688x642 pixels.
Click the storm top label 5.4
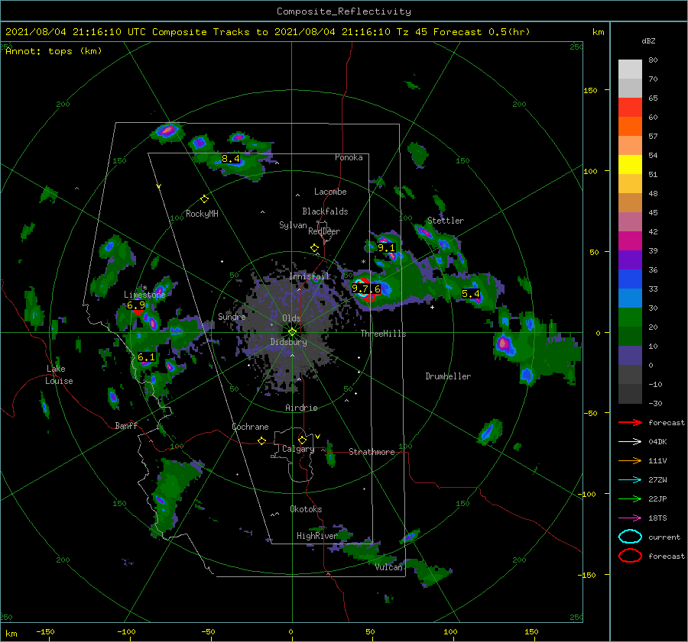pos(471,294)
